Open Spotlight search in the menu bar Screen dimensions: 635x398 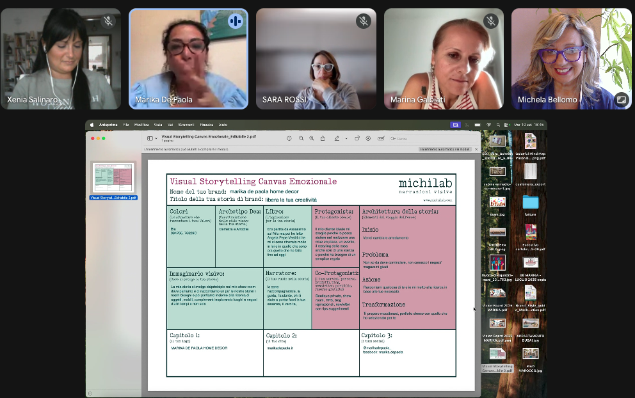(499, 125)
